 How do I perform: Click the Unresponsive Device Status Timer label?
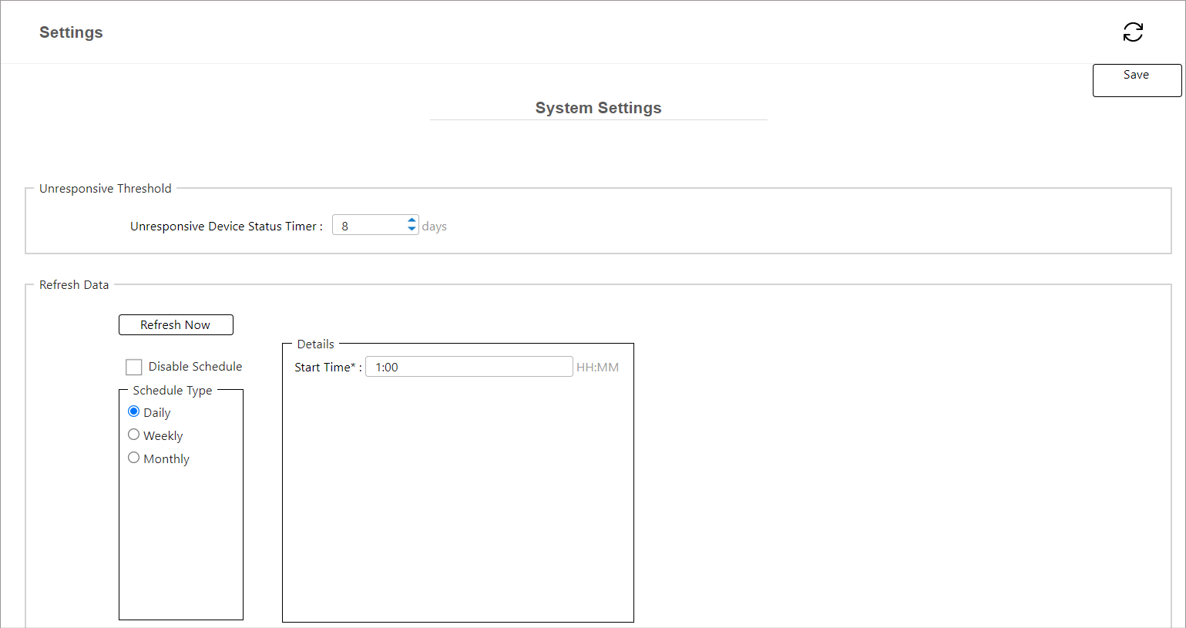(226, 227)
